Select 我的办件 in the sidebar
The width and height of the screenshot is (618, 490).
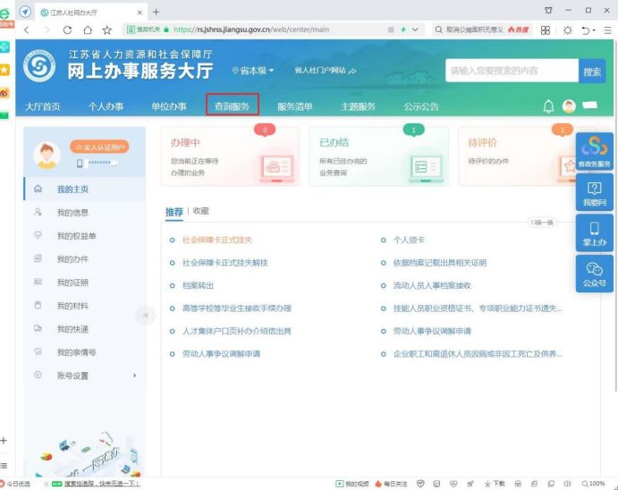pyautogui.click(x=85, y=258)
